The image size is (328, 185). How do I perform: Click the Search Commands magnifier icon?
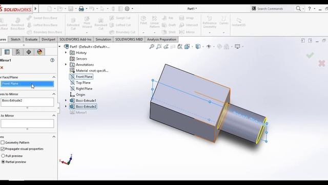[x=298, y=9]
